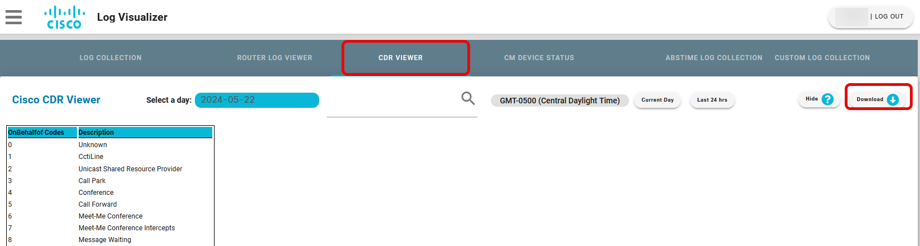This screenshot has width=920, height=246.
Task: Open the CM Device Status tab
Action: click(539, 58)
